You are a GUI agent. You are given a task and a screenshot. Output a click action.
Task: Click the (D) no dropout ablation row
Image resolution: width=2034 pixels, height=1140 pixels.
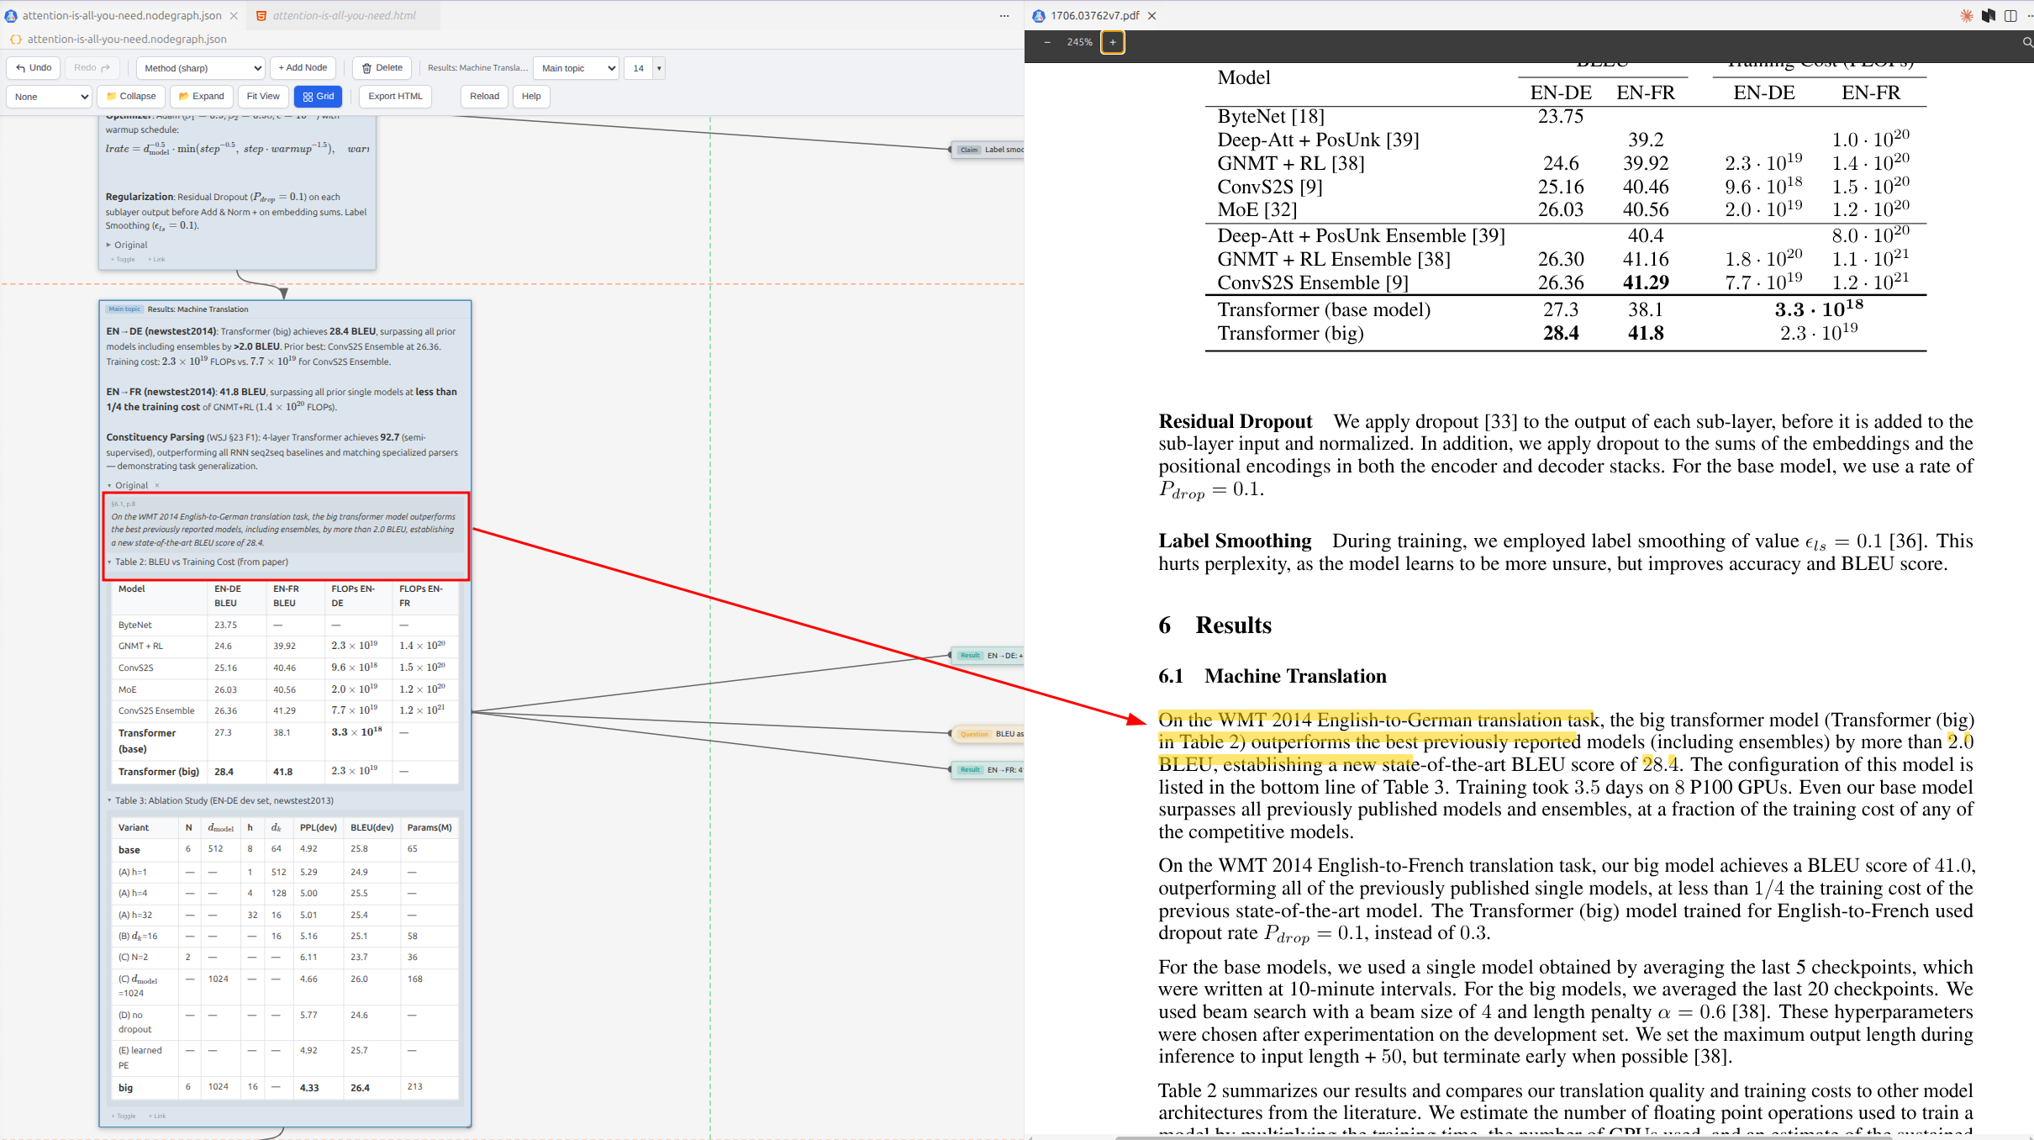coord(285,1022)
